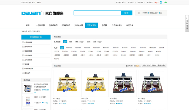This screenshot has width=189, height=110.
Task: Filter current by 600/48
Action: coord(157,55)
